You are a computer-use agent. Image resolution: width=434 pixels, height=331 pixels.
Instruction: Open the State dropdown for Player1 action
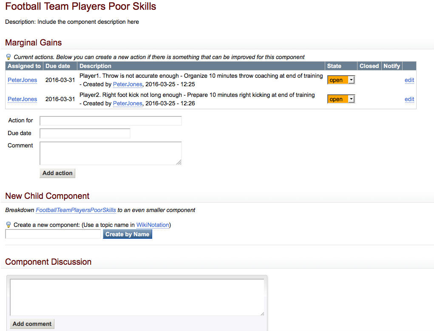[x=340, y=80]
